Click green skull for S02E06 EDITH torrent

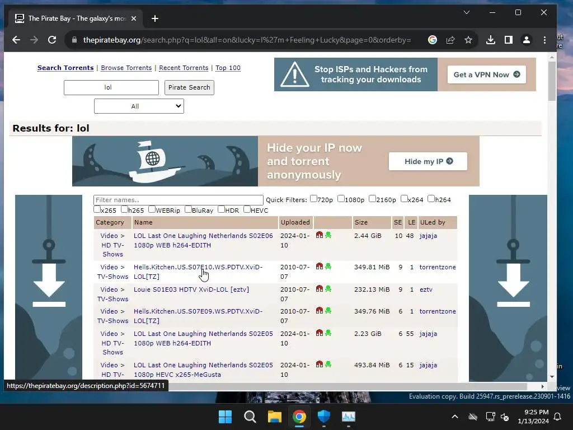[x=328, y=235]
